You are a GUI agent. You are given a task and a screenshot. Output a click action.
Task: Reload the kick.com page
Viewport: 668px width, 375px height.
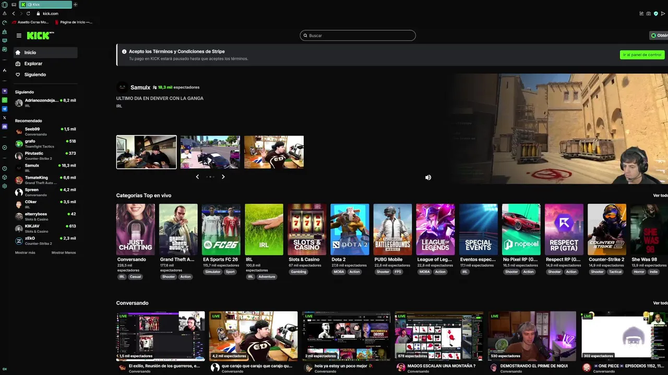coord(28,14)
